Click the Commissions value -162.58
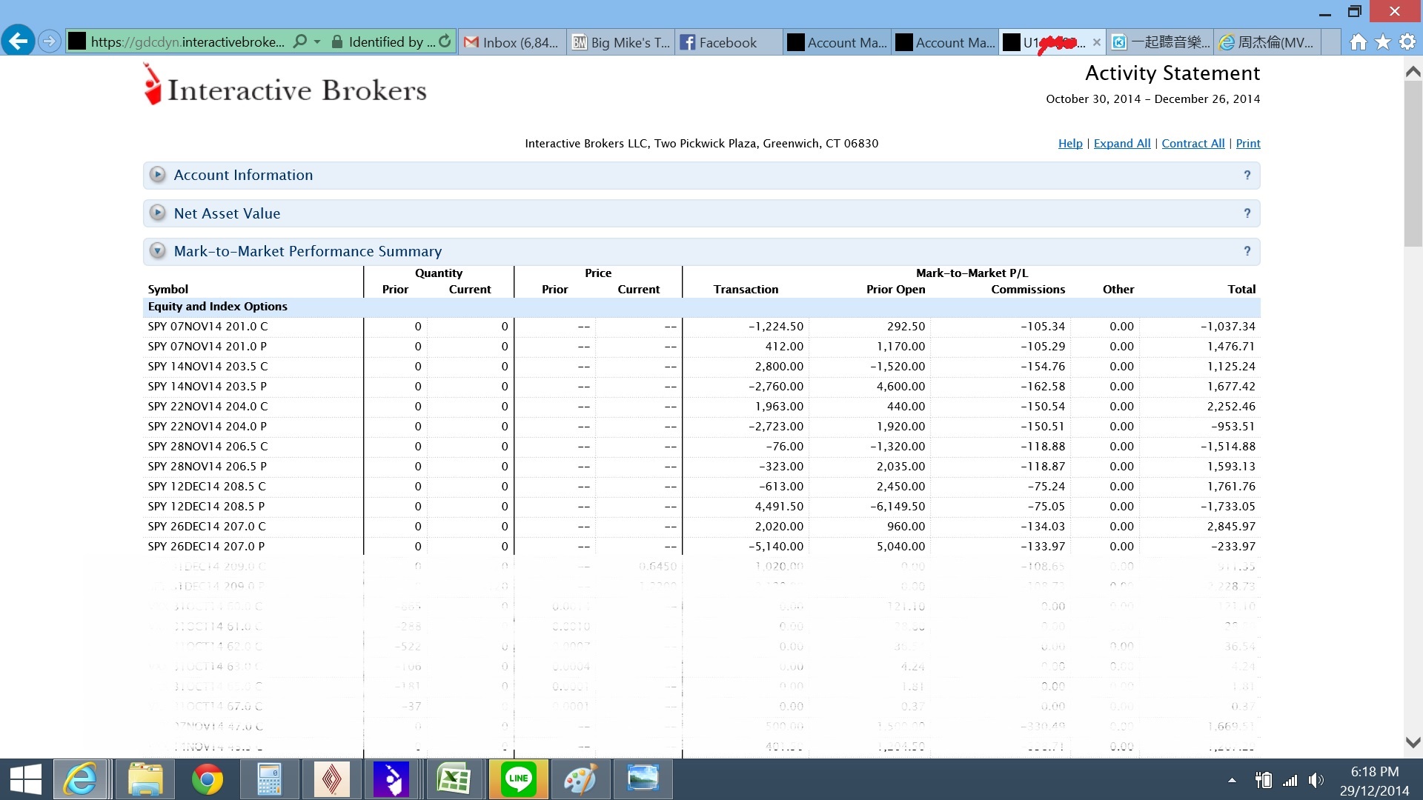The image size is (1423, 800). [x=1043, y=387]
